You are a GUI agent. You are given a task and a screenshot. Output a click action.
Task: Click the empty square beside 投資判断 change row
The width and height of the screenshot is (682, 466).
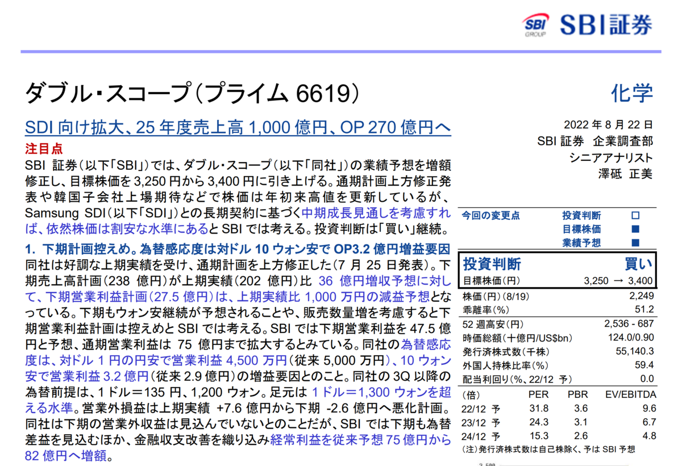pyautogui.click(x=635, y=216)
